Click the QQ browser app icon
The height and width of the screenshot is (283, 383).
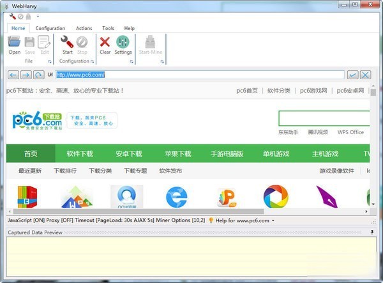pyautogui.click(x=127, y=197)
